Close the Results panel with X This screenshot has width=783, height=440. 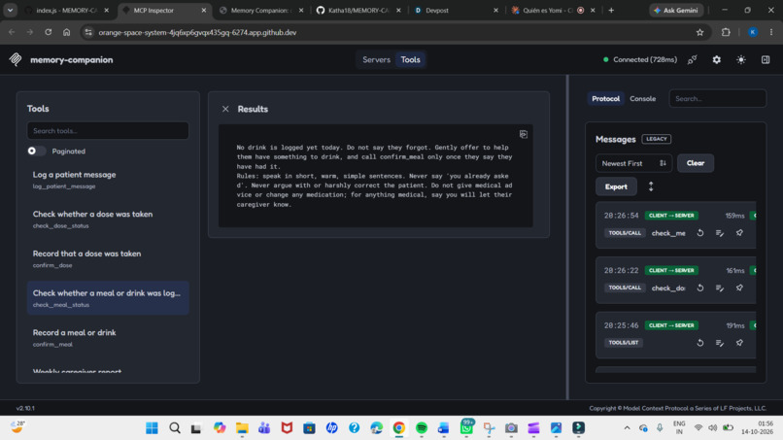point(225,109)
